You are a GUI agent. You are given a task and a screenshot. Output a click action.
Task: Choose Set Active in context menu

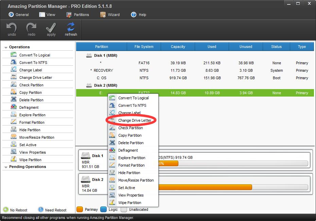(x=133, y=188)
